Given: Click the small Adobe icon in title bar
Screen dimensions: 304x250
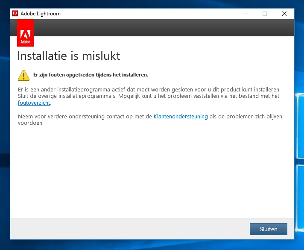Looking at the screenshot, I should pyautogui.click(x=15, y=14).
